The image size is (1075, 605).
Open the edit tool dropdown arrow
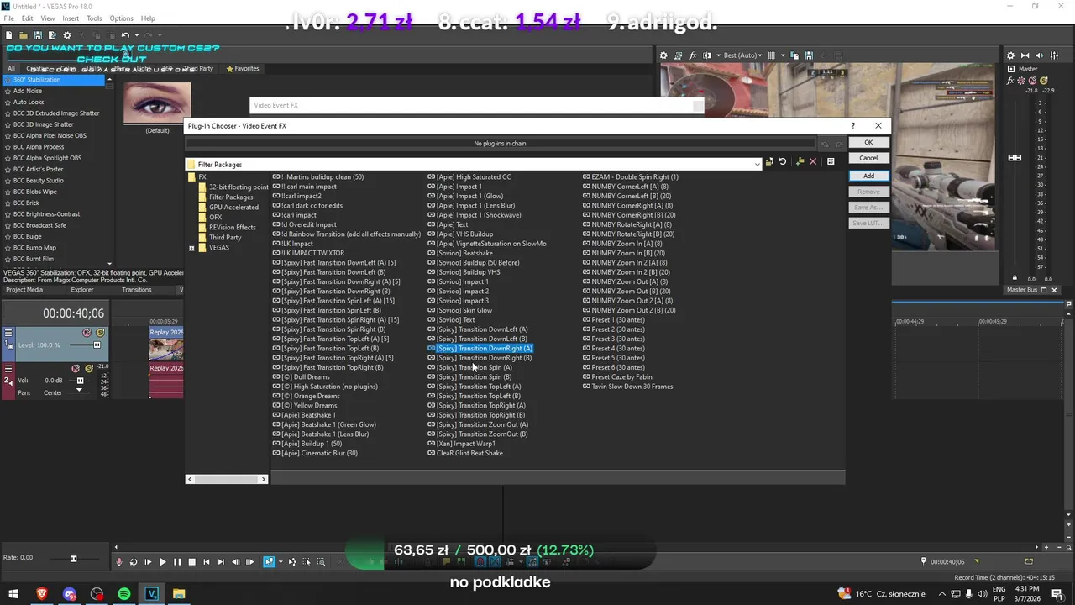(x=279, y=561)
